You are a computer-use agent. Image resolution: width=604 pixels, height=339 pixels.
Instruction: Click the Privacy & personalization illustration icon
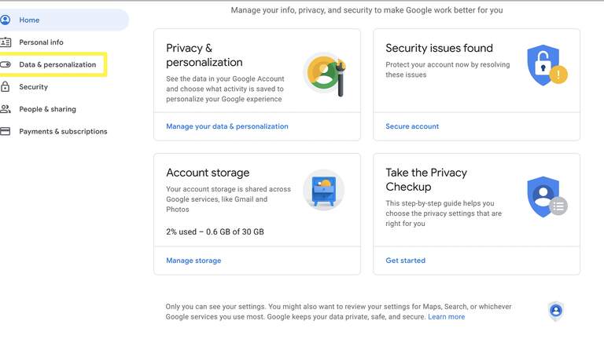click(325, 74)
